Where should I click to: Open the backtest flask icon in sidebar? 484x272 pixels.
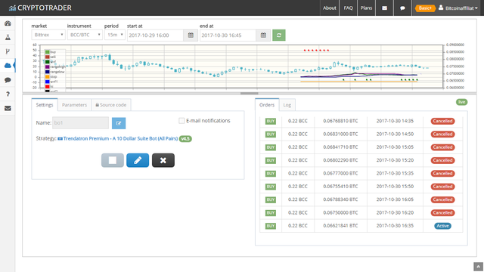pyautogui.click(x=8, y=38)
